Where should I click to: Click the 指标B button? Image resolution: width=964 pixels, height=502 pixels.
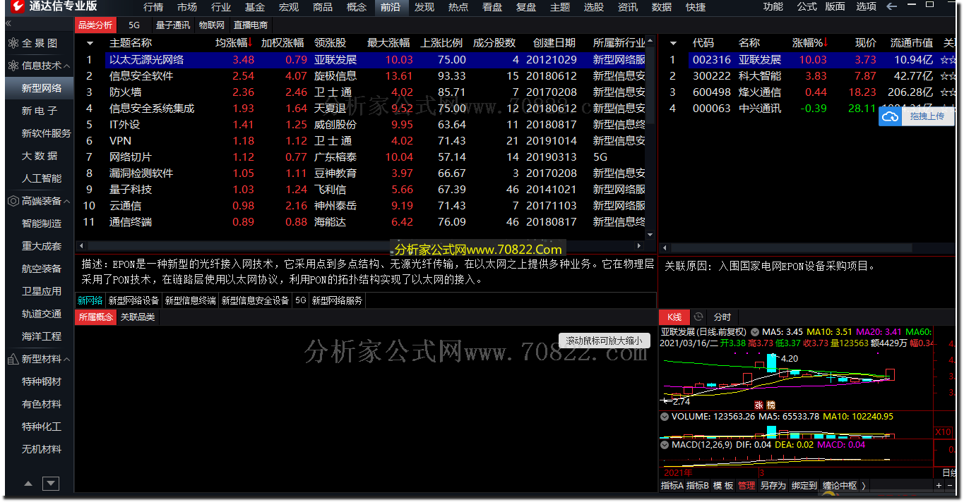click(x=698, y=485)
